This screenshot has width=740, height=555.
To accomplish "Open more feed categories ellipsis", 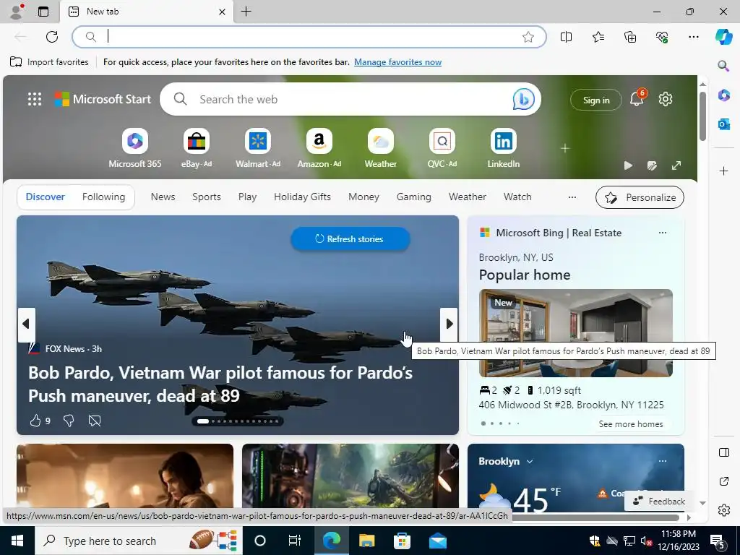I will point(572,197).
